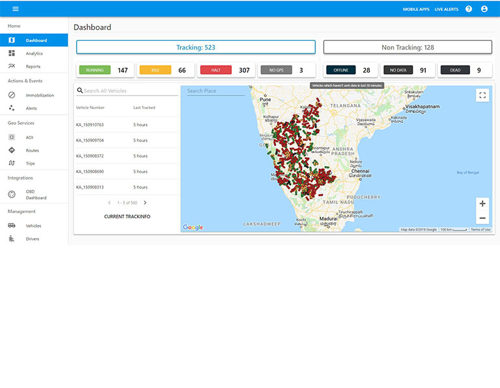The image size is (500, 388).
Task: Click the Vehicles truck icon
Action: tap(12, 226)
